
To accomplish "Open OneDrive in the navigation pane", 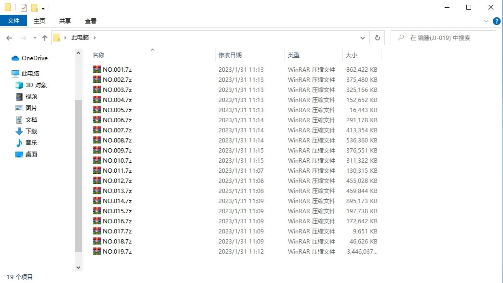I will [33, 58].
